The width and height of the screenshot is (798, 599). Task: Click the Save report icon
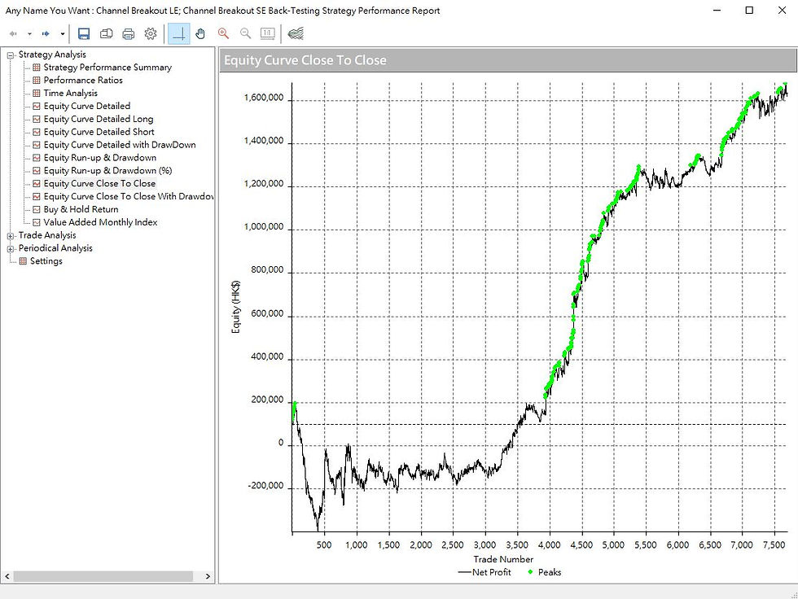point(84,33)
